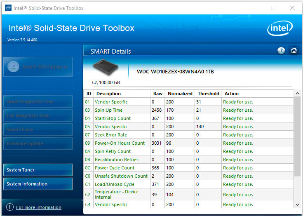
Task: Click the ID column header
Action: tap(89, 94)
